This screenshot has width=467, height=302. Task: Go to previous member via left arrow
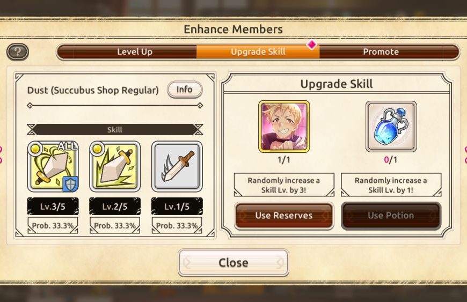click(2, 154)
